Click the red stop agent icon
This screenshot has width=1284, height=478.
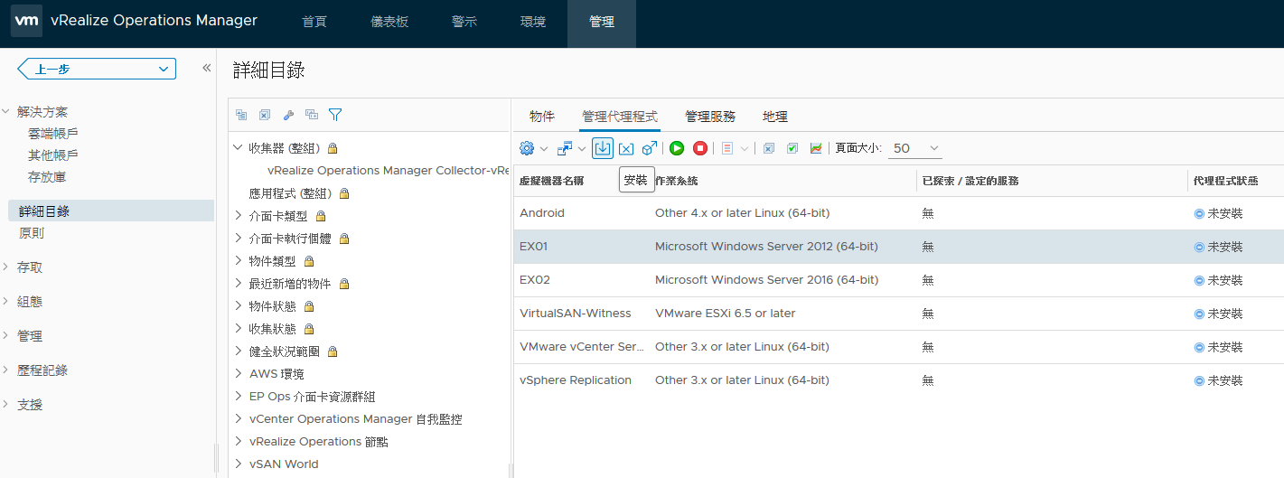click(700, 148)
